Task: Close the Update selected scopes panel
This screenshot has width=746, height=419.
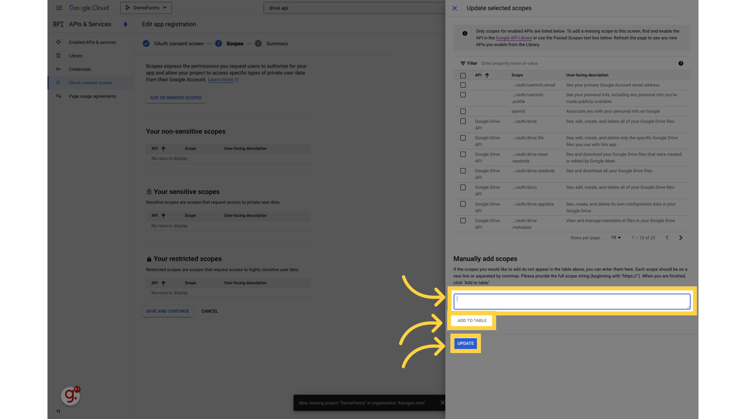Action: (455, 8)
